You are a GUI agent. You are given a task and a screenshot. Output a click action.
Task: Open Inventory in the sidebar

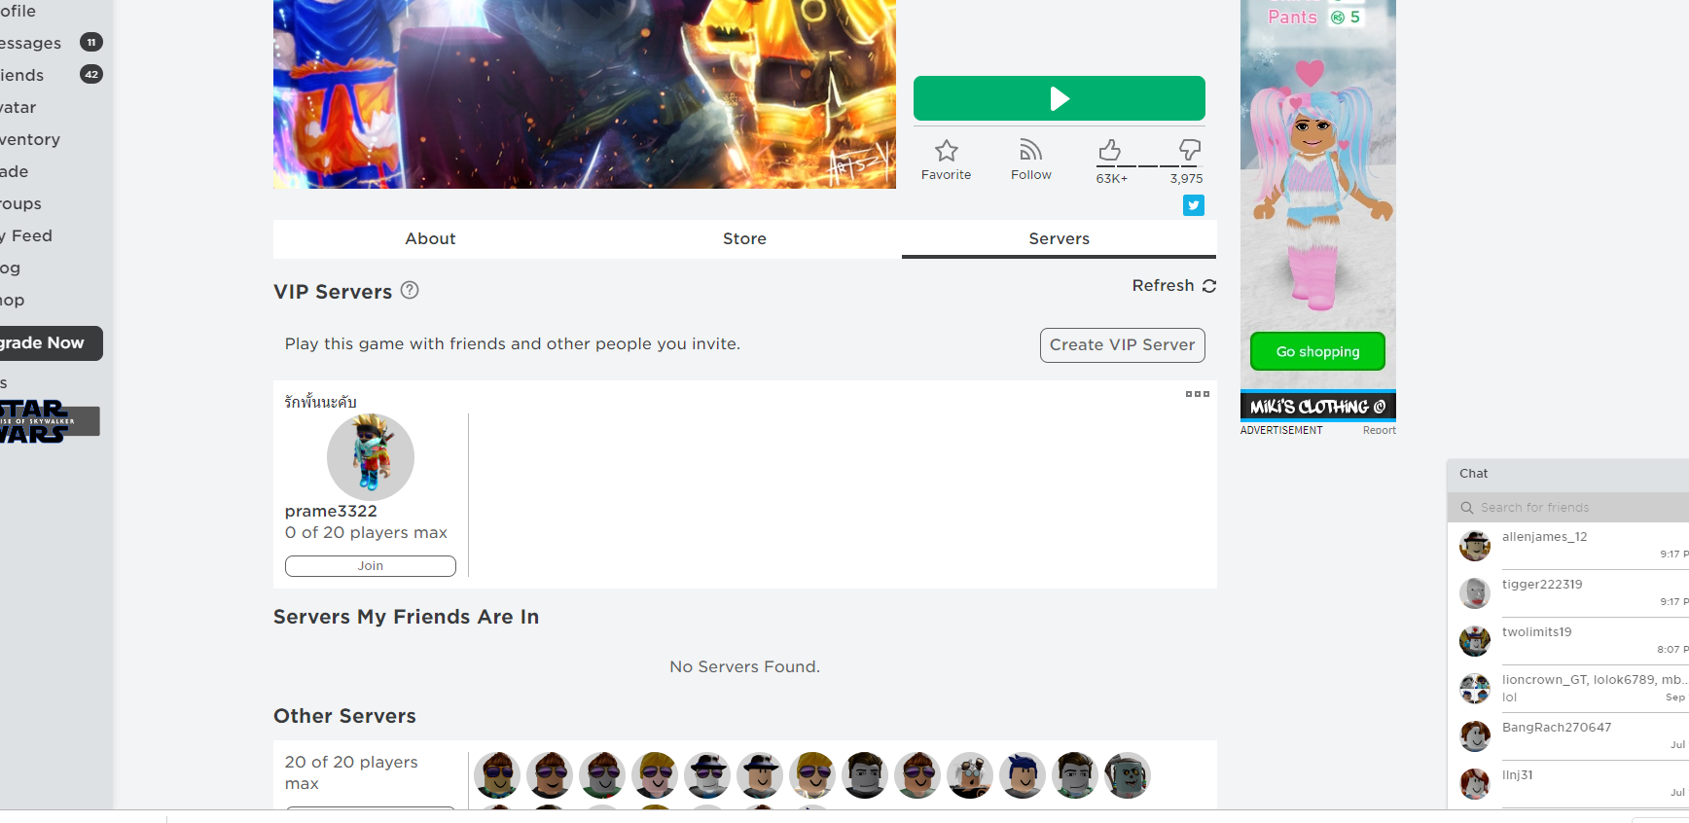(29, 139)
